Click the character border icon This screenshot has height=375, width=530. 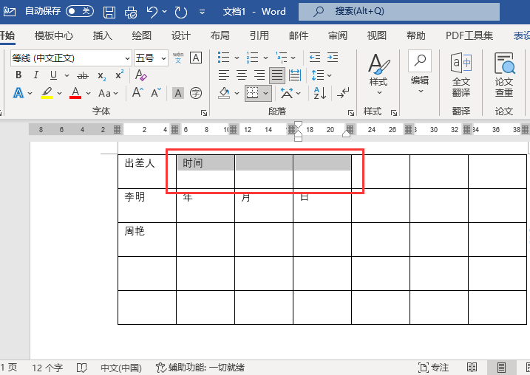click(x=196, y=58)
